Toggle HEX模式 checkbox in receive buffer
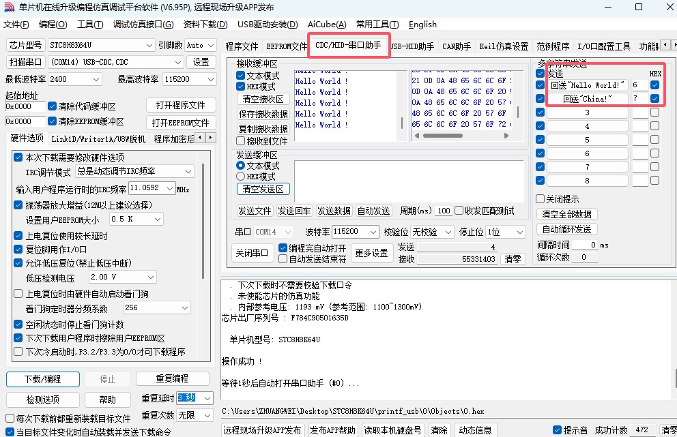Image resolution: width=677 pixels, height=437 pixels. pos(240,87)
